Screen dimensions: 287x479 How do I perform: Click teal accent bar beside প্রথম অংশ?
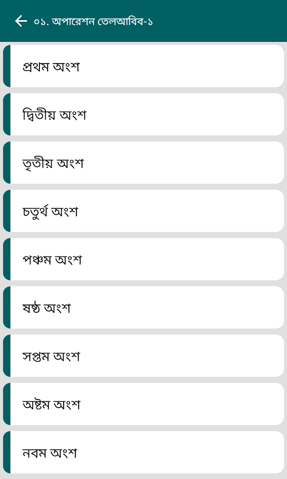click(x=7, y=66)
